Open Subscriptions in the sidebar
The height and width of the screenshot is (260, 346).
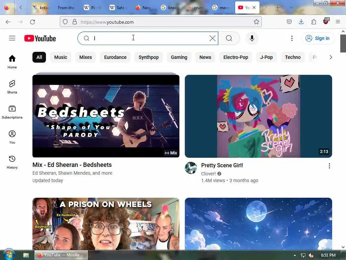pyautogui.click(x=12, y=112)
